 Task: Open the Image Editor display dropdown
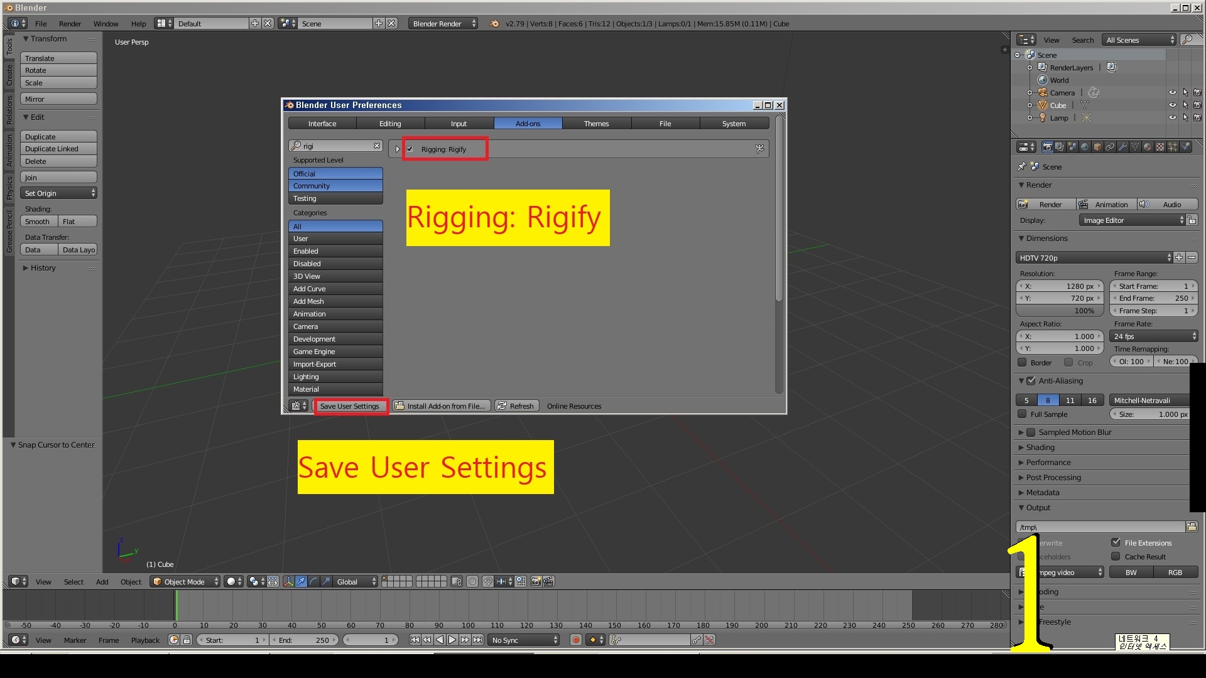pos(1132,220)
